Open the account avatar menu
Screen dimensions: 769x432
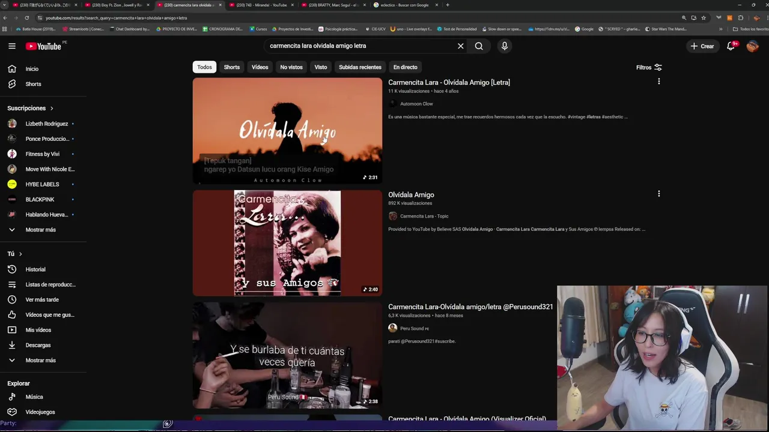click(x=752, y=46)
